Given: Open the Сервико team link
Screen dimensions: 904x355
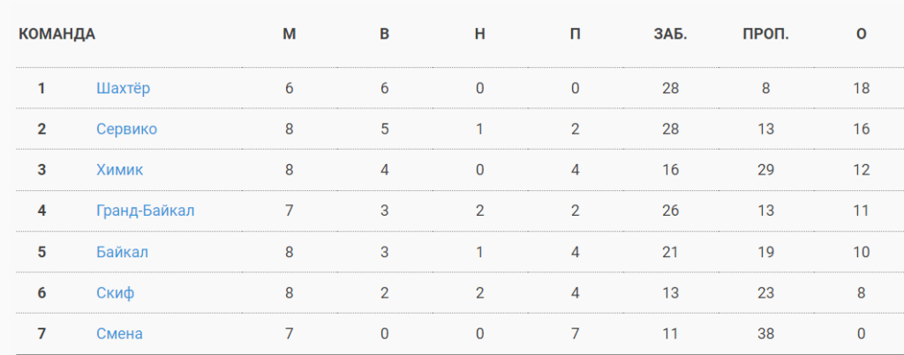Looking at the screenshot, I should [126, 129].
